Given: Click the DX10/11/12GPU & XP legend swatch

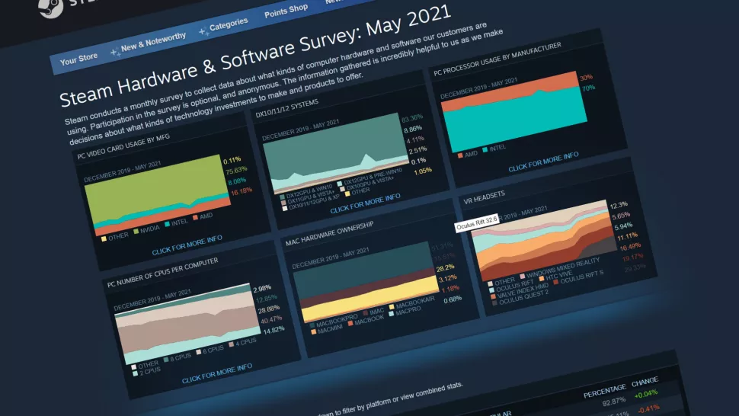Looking at the screenshot, I should pyautogui.click(x=285, y=208).
